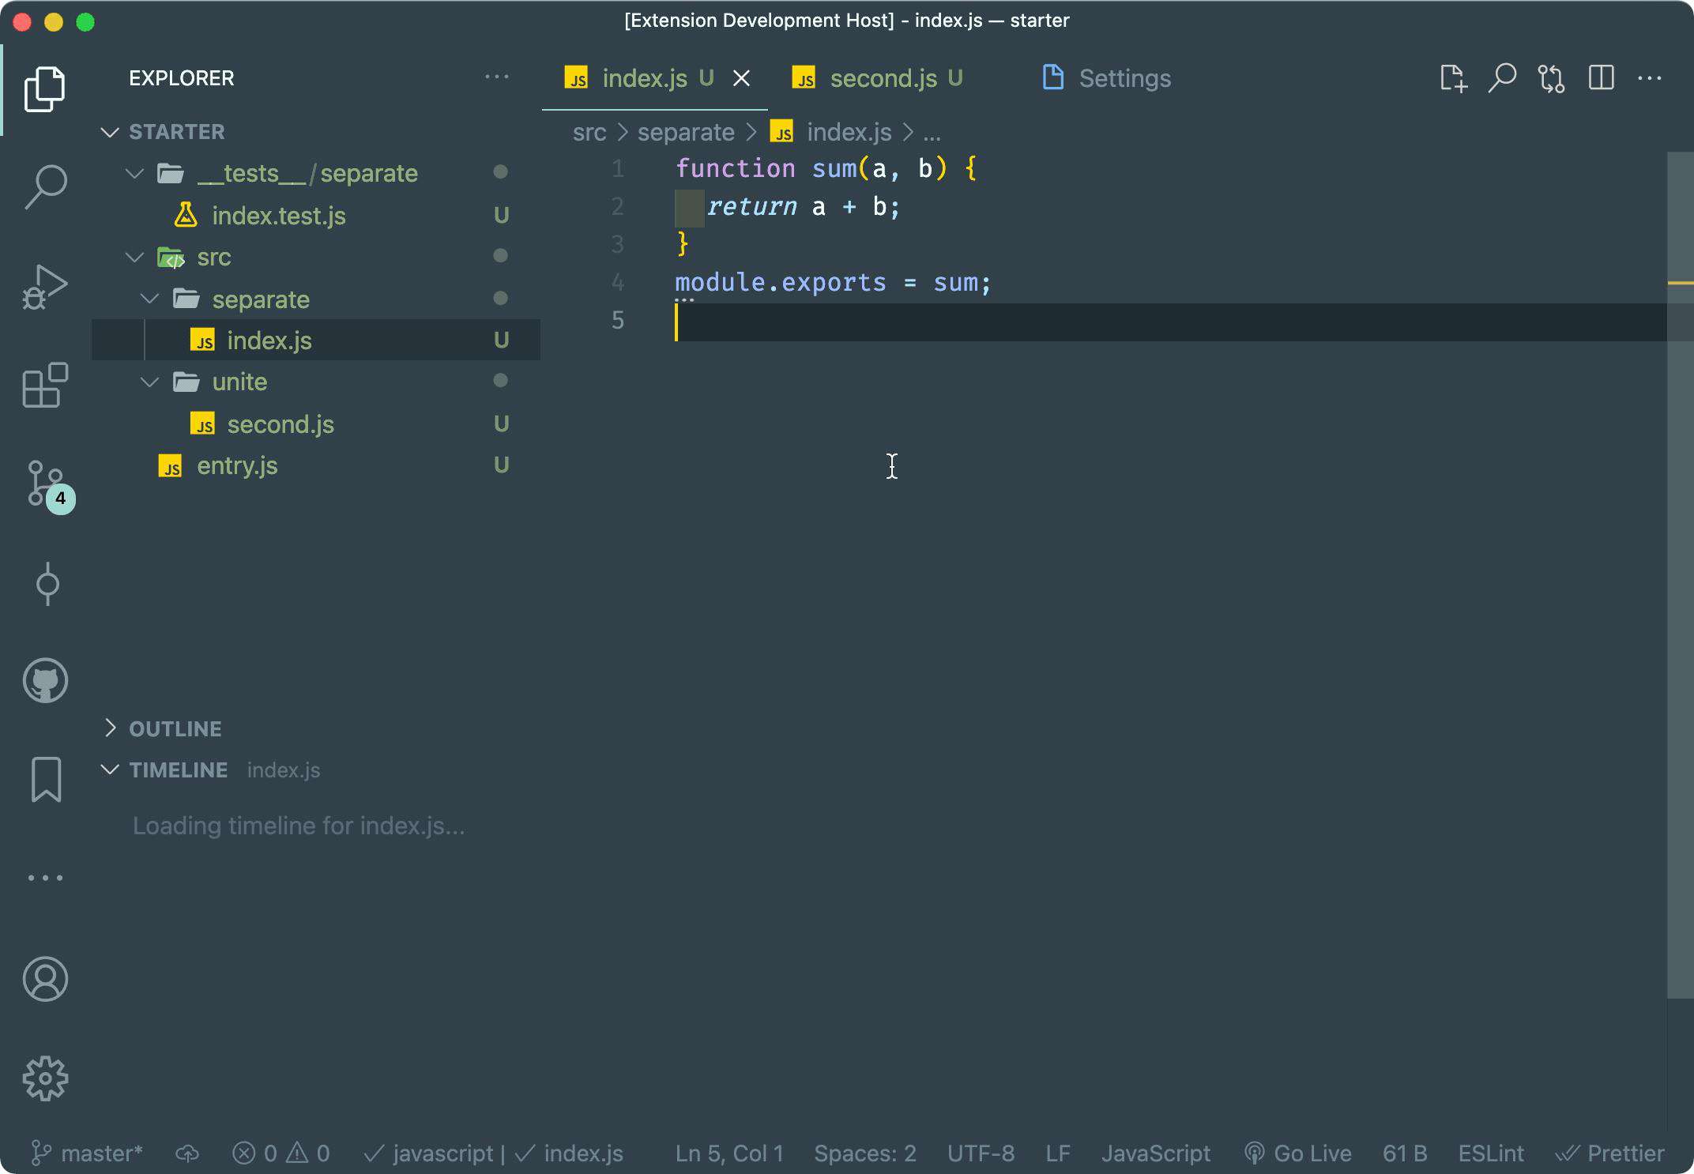
Task: Click the src breadcrumb segment
Action: point(589,132)
